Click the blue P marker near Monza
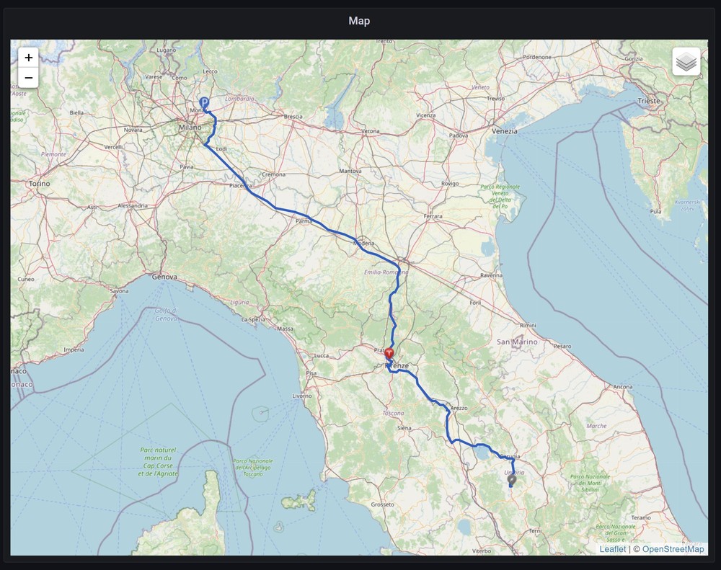This screenshot has height=570, width=721. [x=204, y=104]
